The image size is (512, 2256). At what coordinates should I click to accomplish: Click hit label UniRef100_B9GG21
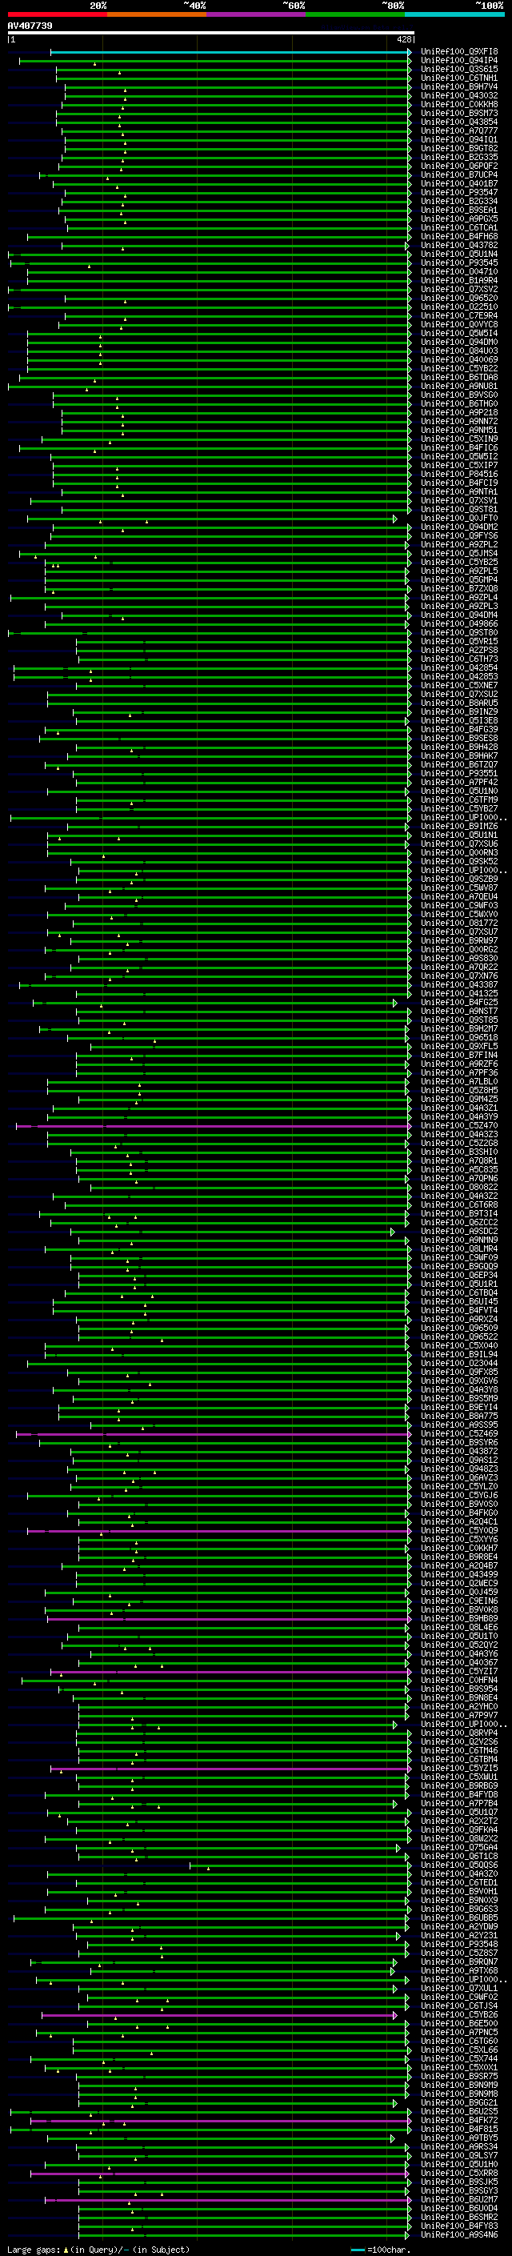(458, 2104)
